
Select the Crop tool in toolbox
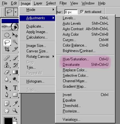[x=7, y=49]
